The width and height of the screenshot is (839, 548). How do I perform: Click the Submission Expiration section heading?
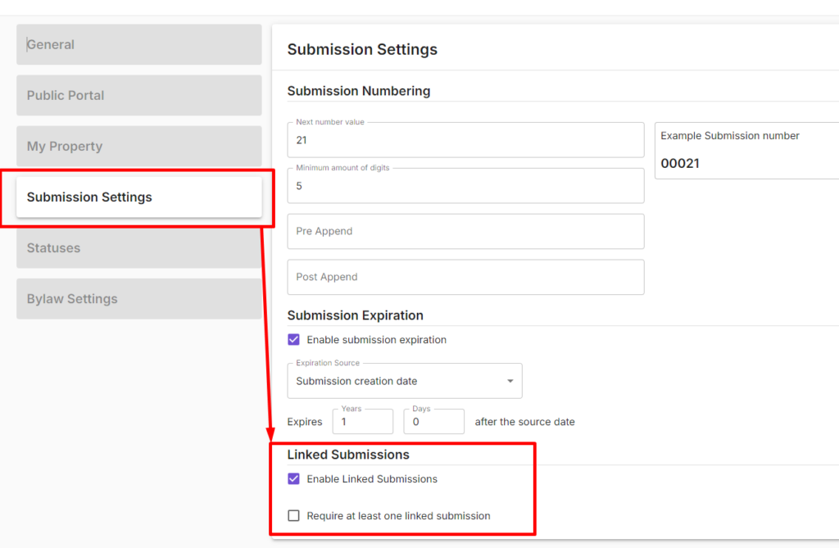click(x=355, y=315)
